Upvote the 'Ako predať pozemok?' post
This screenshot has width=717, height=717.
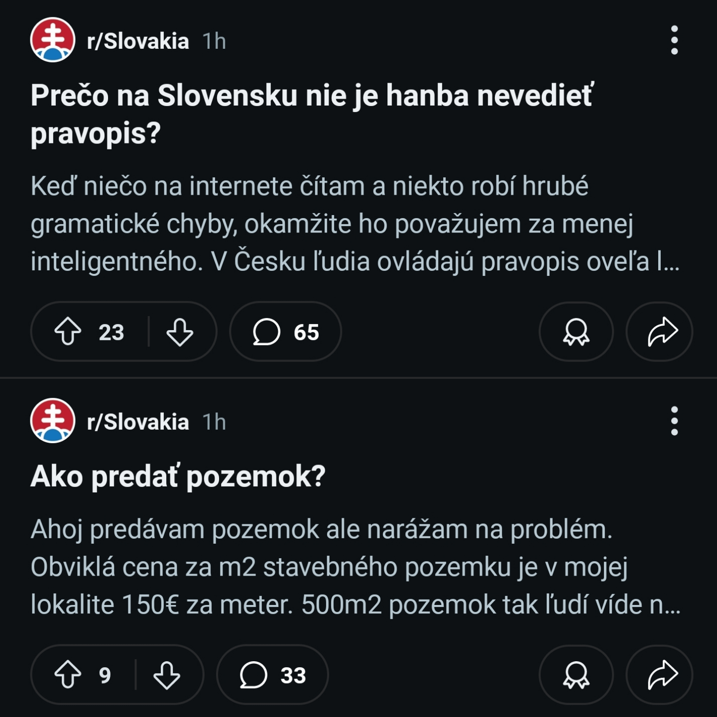click(x=68, y=675)
